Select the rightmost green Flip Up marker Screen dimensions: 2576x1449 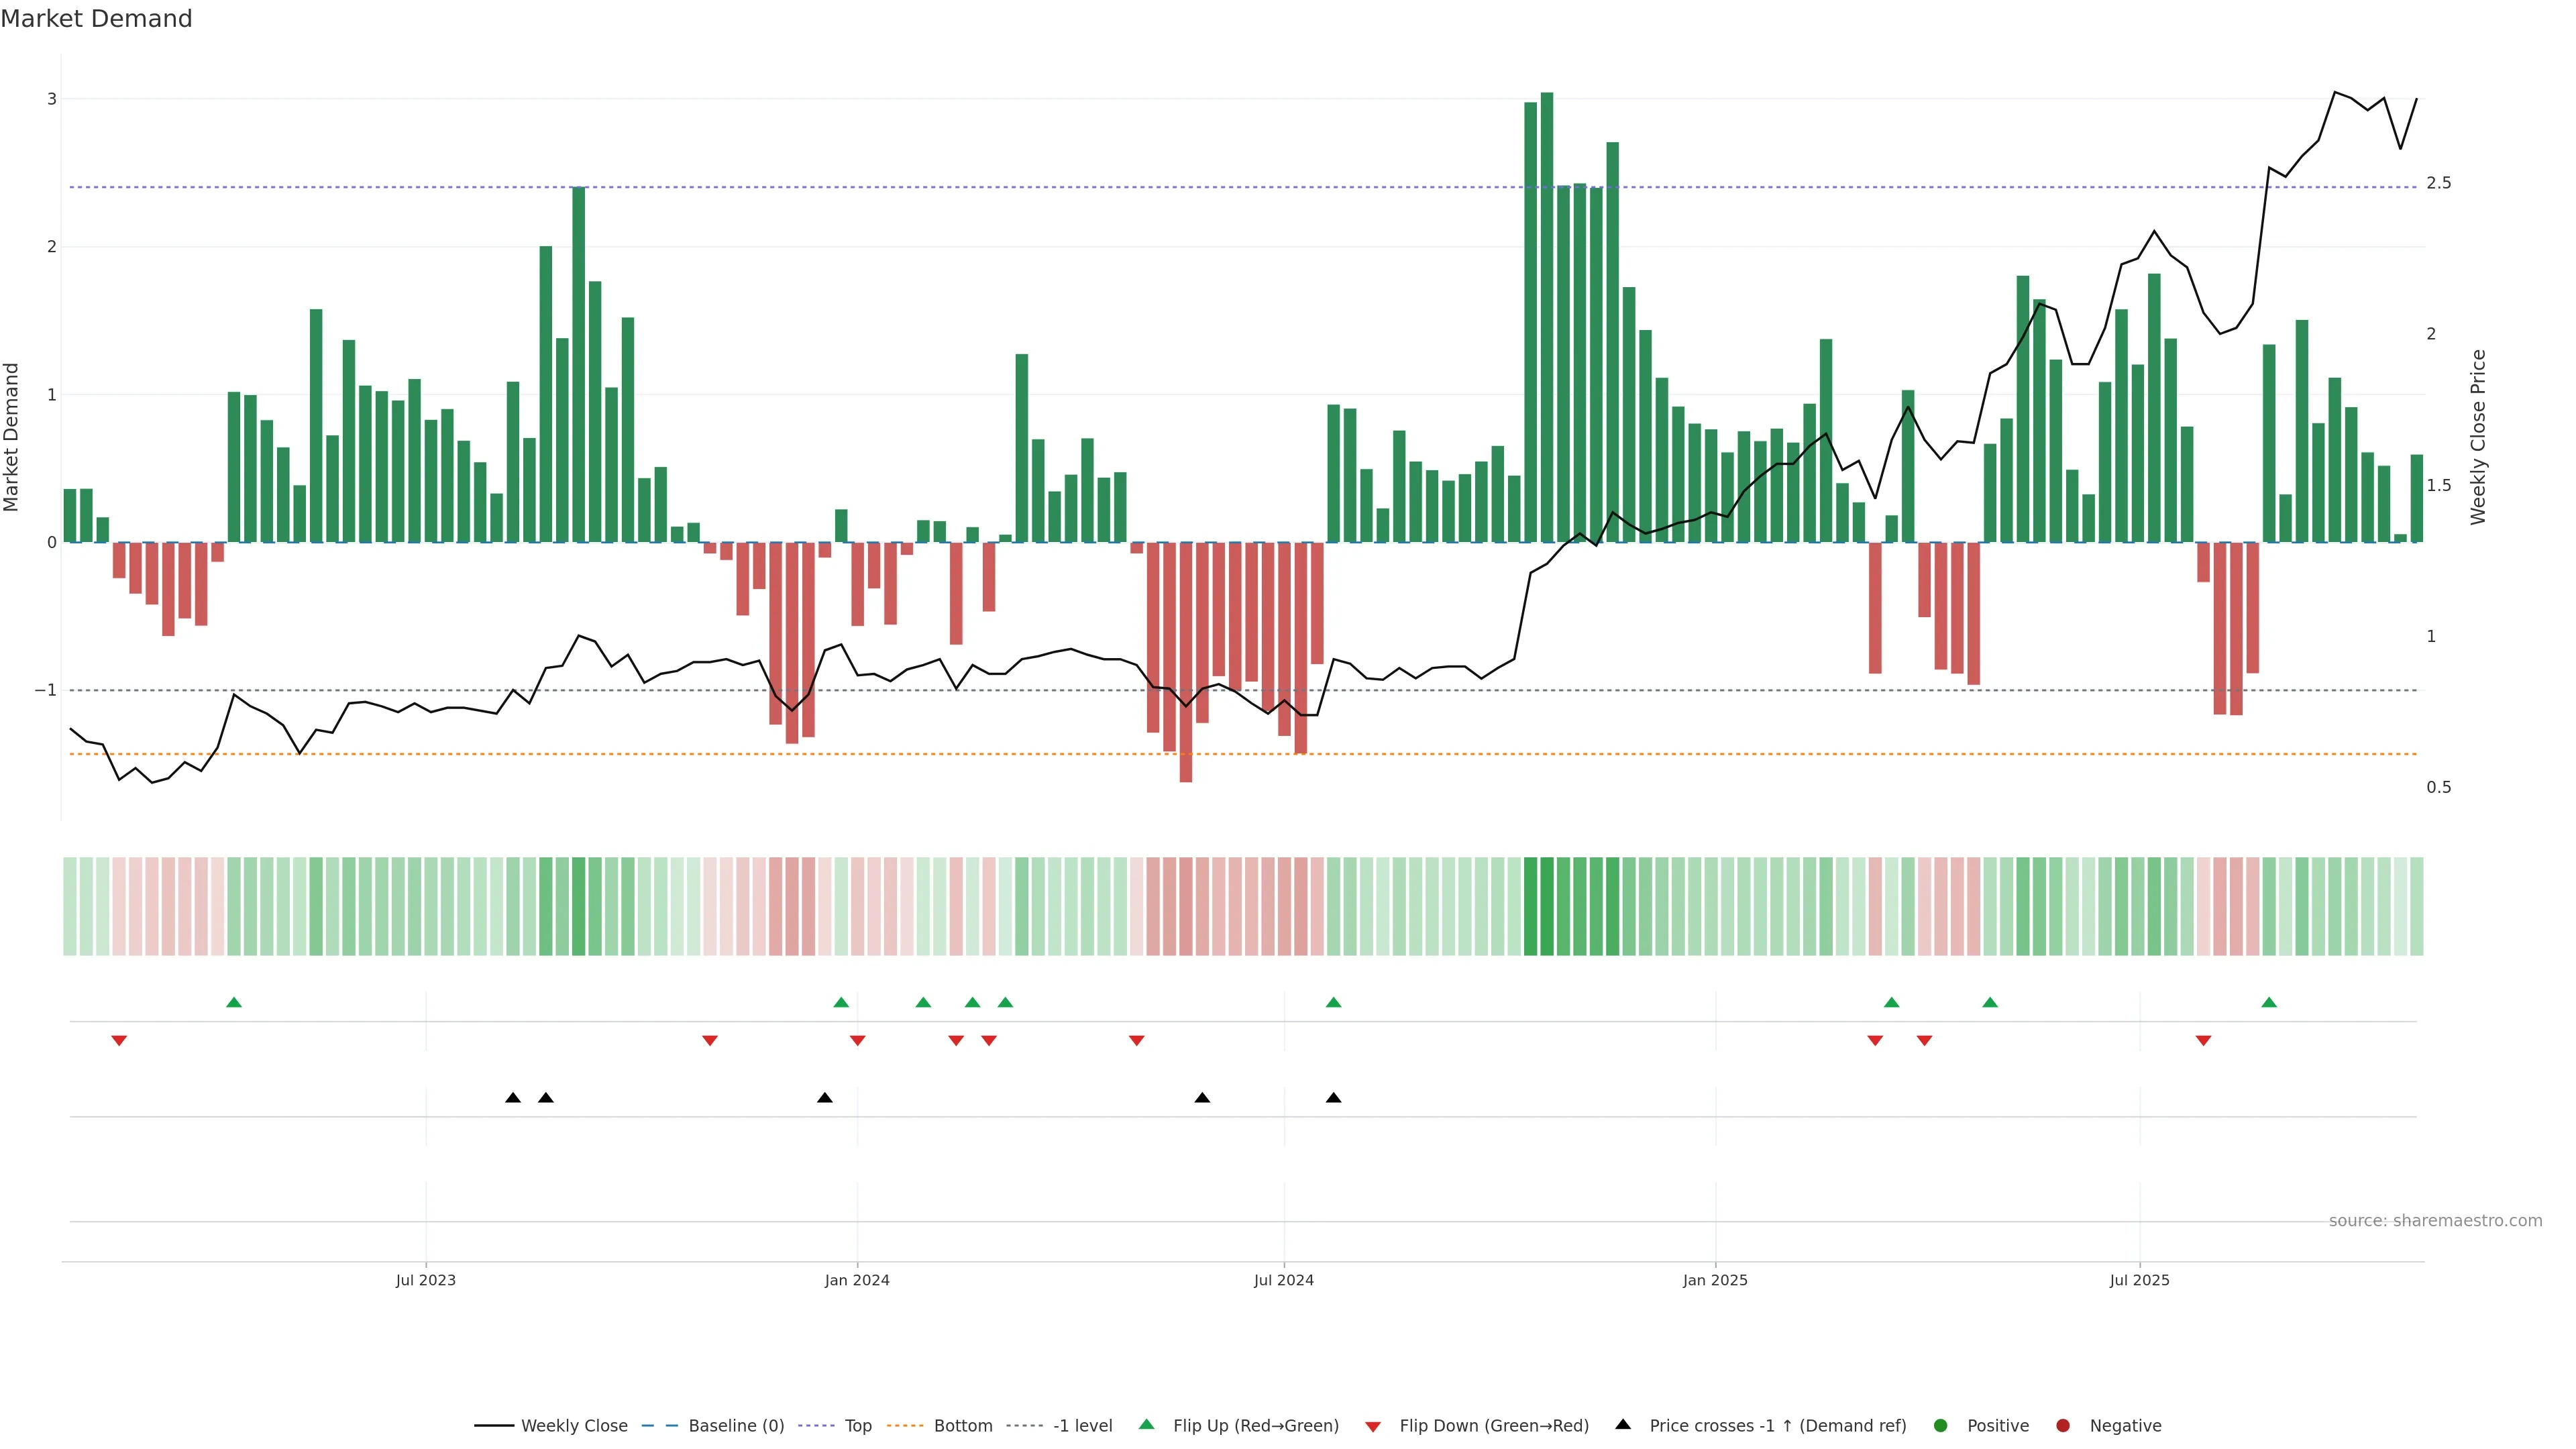point(2269,1002)
